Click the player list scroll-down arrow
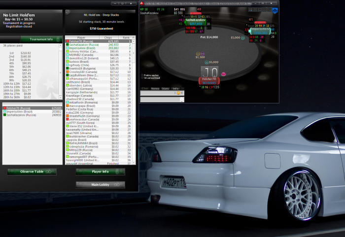 [x=134, y=163]
